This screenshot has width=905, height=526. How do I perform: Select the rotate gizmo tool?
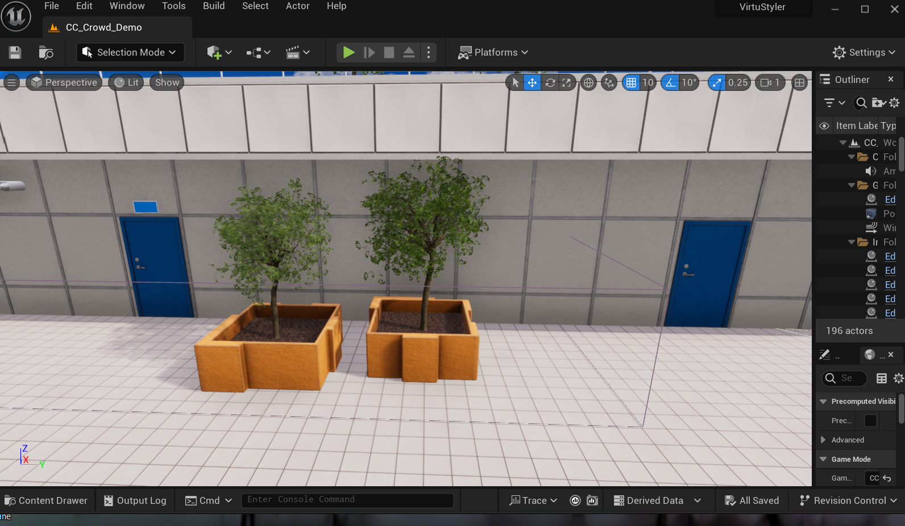click(550, 82)
